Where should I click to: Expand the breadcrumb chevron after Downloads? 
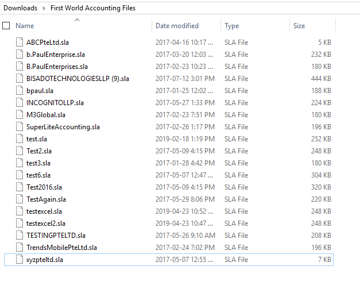click(x=44, y=8)
